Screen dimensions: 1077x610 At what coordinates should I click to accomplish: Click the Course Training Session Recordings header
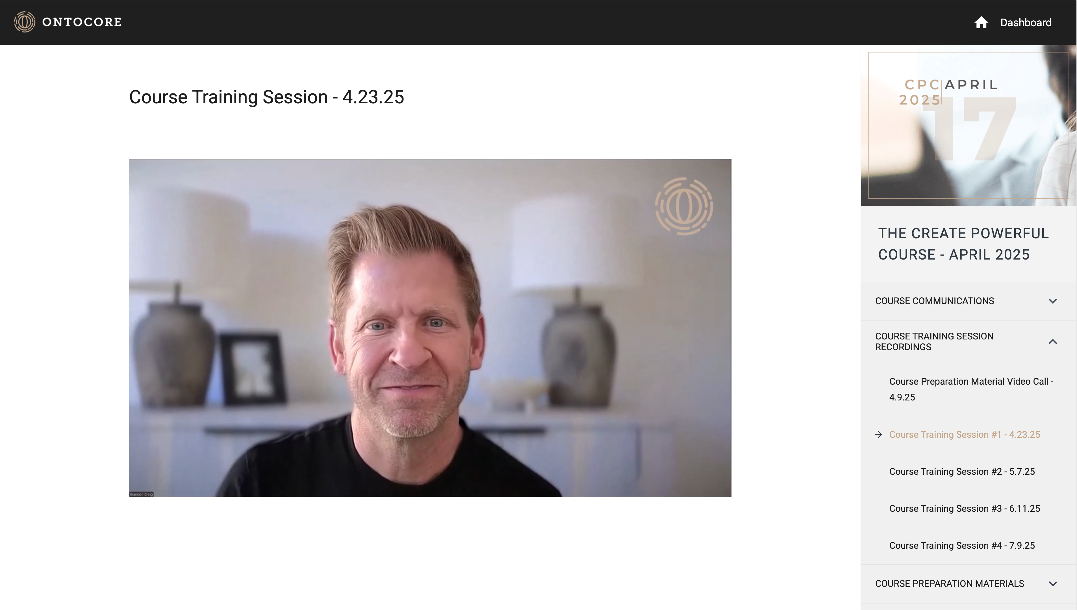[969, 341]
